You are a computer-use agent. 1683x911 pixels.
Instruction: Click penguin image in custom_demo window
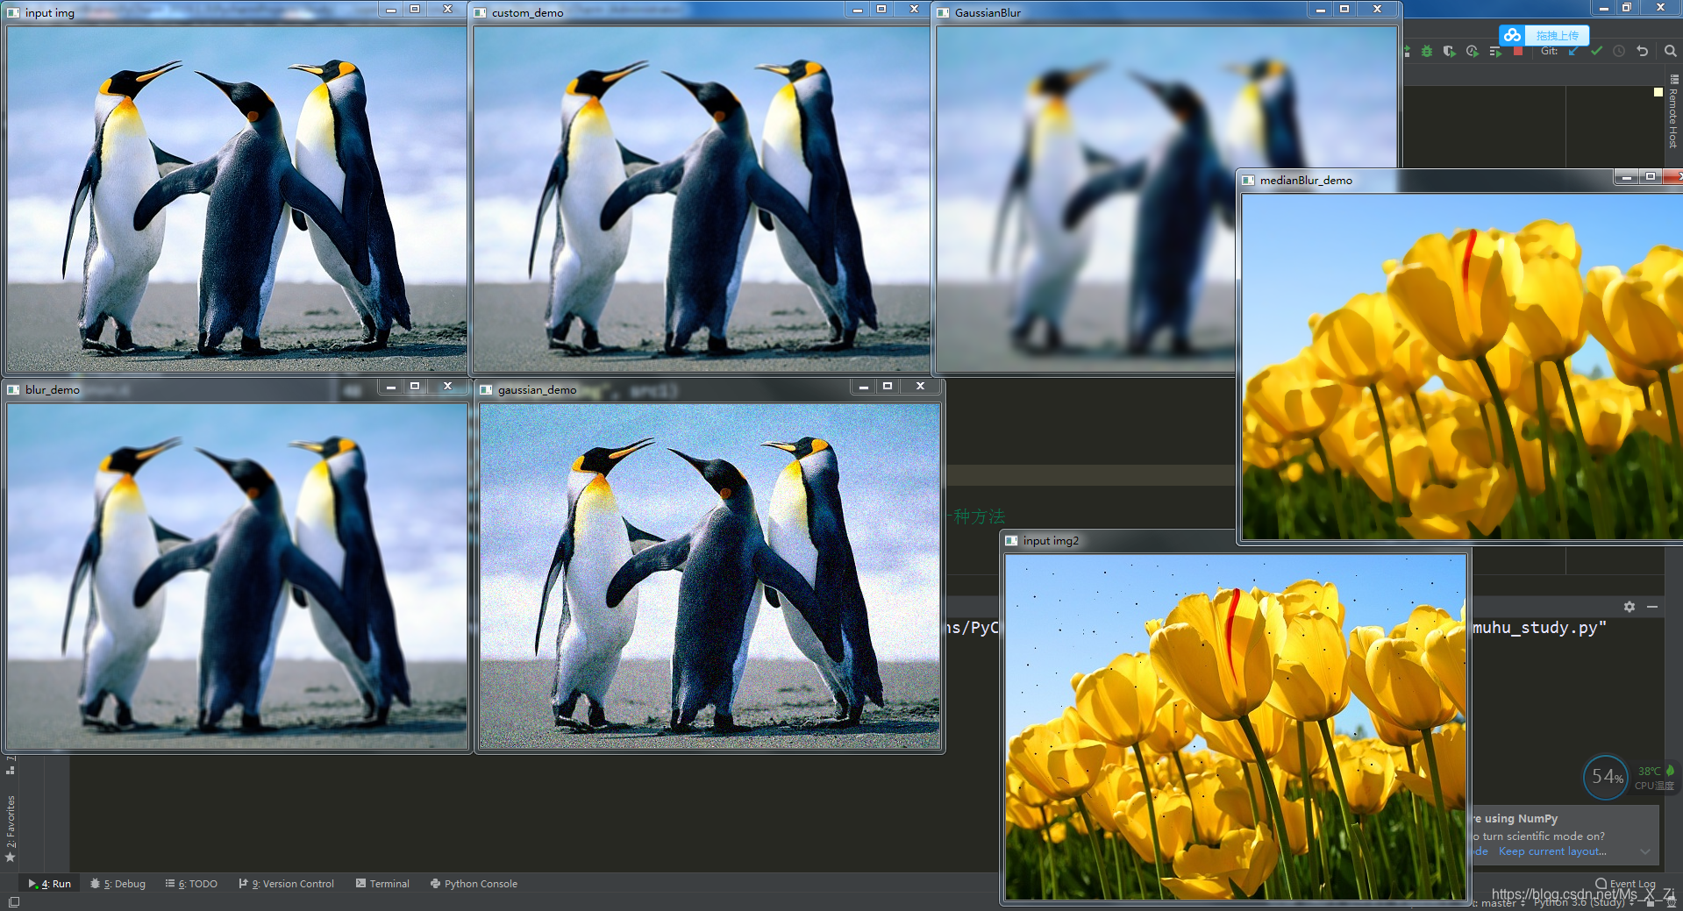click(702, 198)
